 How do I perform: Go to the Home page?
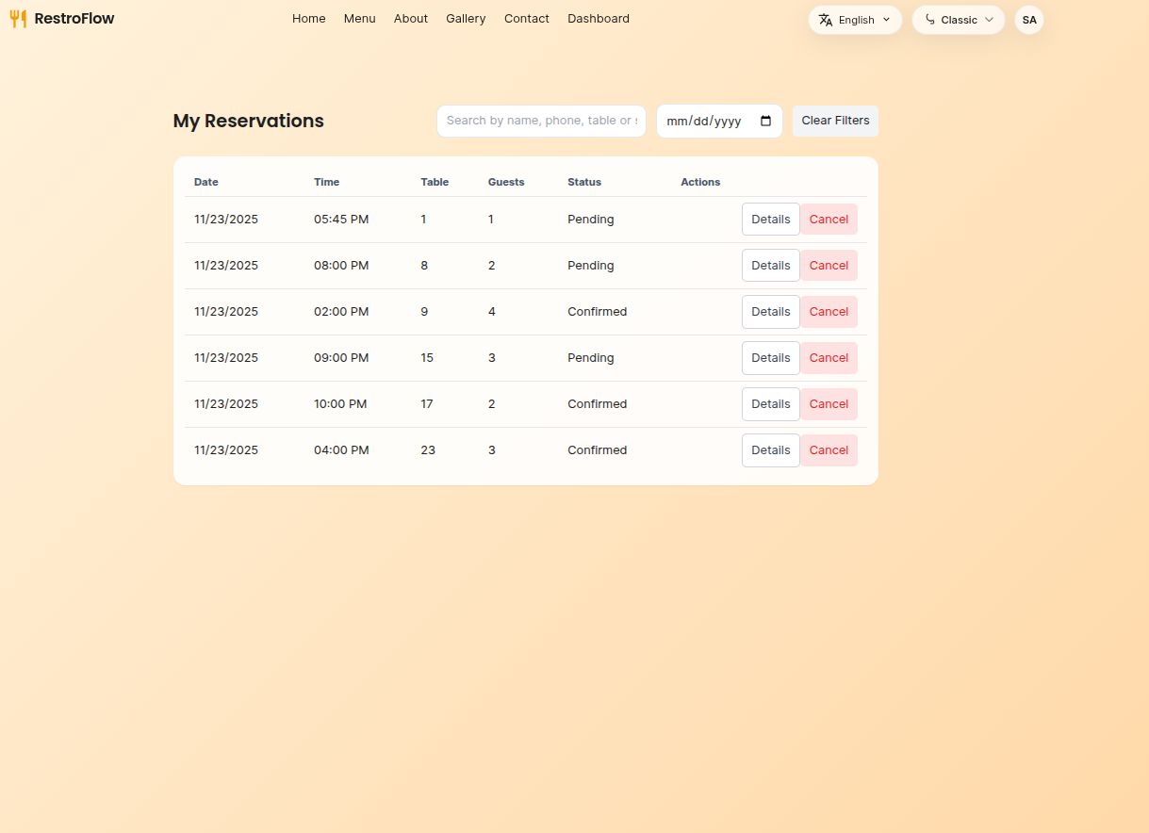pos(308,19)
